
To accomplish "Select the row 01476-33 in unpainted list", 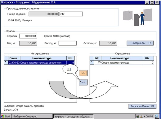I will pos(41,63).
